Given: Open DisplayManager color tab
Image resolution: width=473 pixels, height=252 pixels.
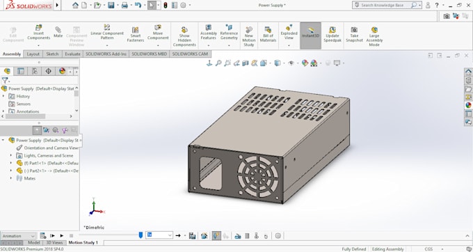Looking at the screenshot, I should [x=62, y=71].
